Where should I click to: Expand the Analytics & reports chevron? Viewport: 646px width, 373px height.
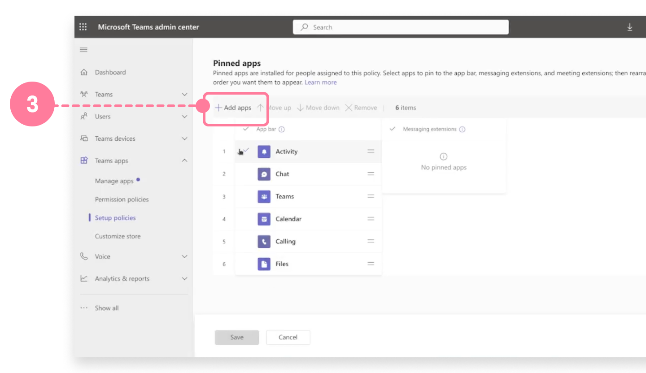point(184,278)
